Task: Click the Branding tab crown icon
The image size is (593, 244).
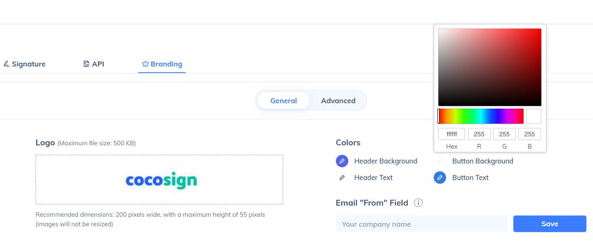Action: 145,64
